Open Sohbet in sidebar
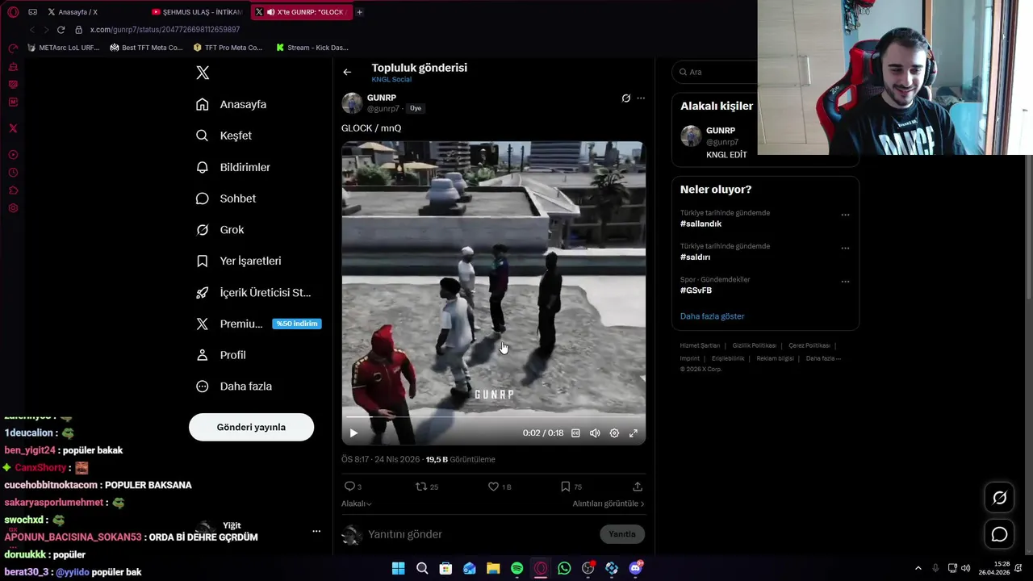 [226, 199]
